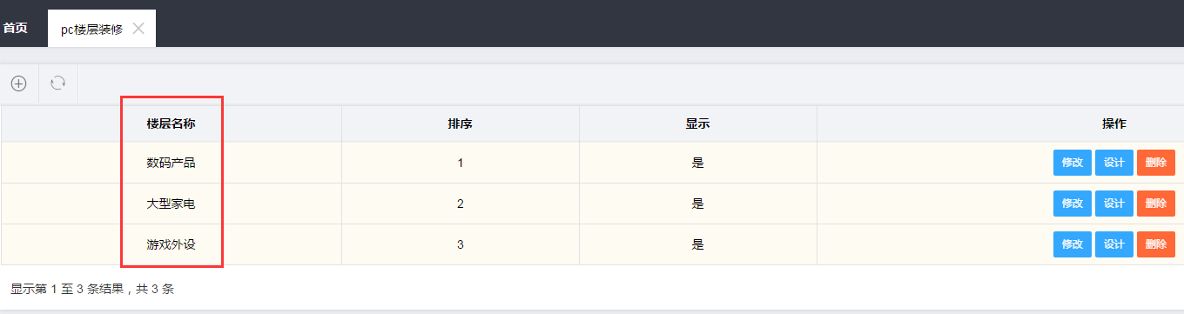Image resolution: width=1184 pixels, height=314 pixels.
Task: Select the pc楼层装修 tab
Action: coord(91,29)
